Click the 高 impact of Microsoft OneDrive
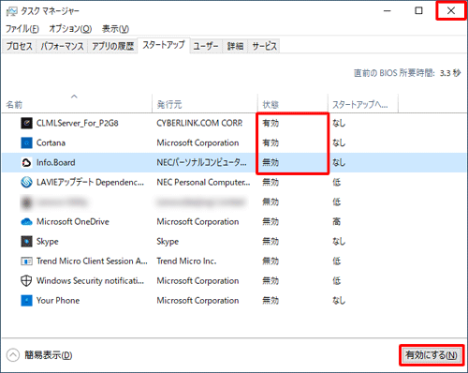Screen dimensions: 468x373 pyautogui.click(x=337, y=222)
